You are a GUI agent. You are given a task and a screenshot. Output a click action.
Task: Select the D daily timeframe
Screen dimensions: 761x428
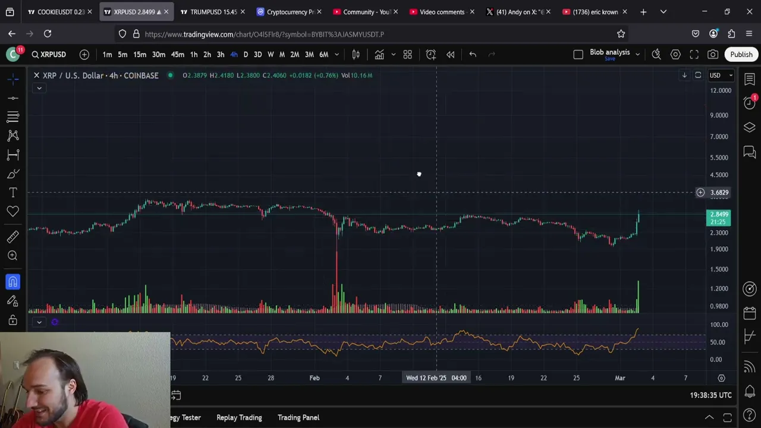point(246,55)
